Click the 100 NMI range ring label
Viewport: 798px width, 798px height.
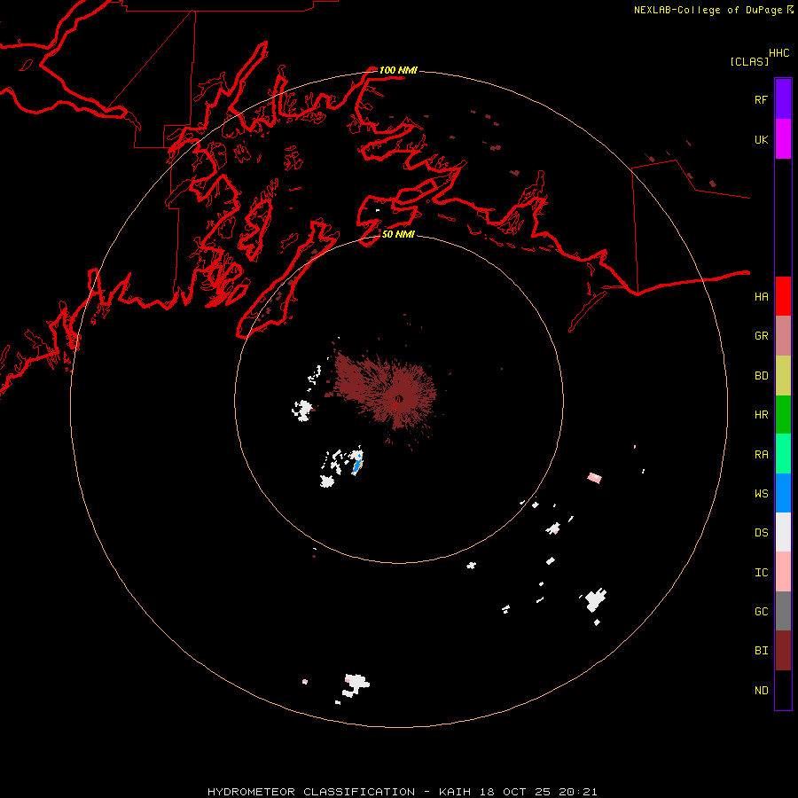[398, 70]
